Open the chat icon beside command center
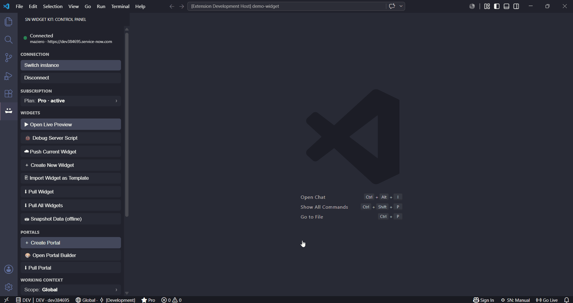Screen dimensions: 573x303 tap(392, 6)
